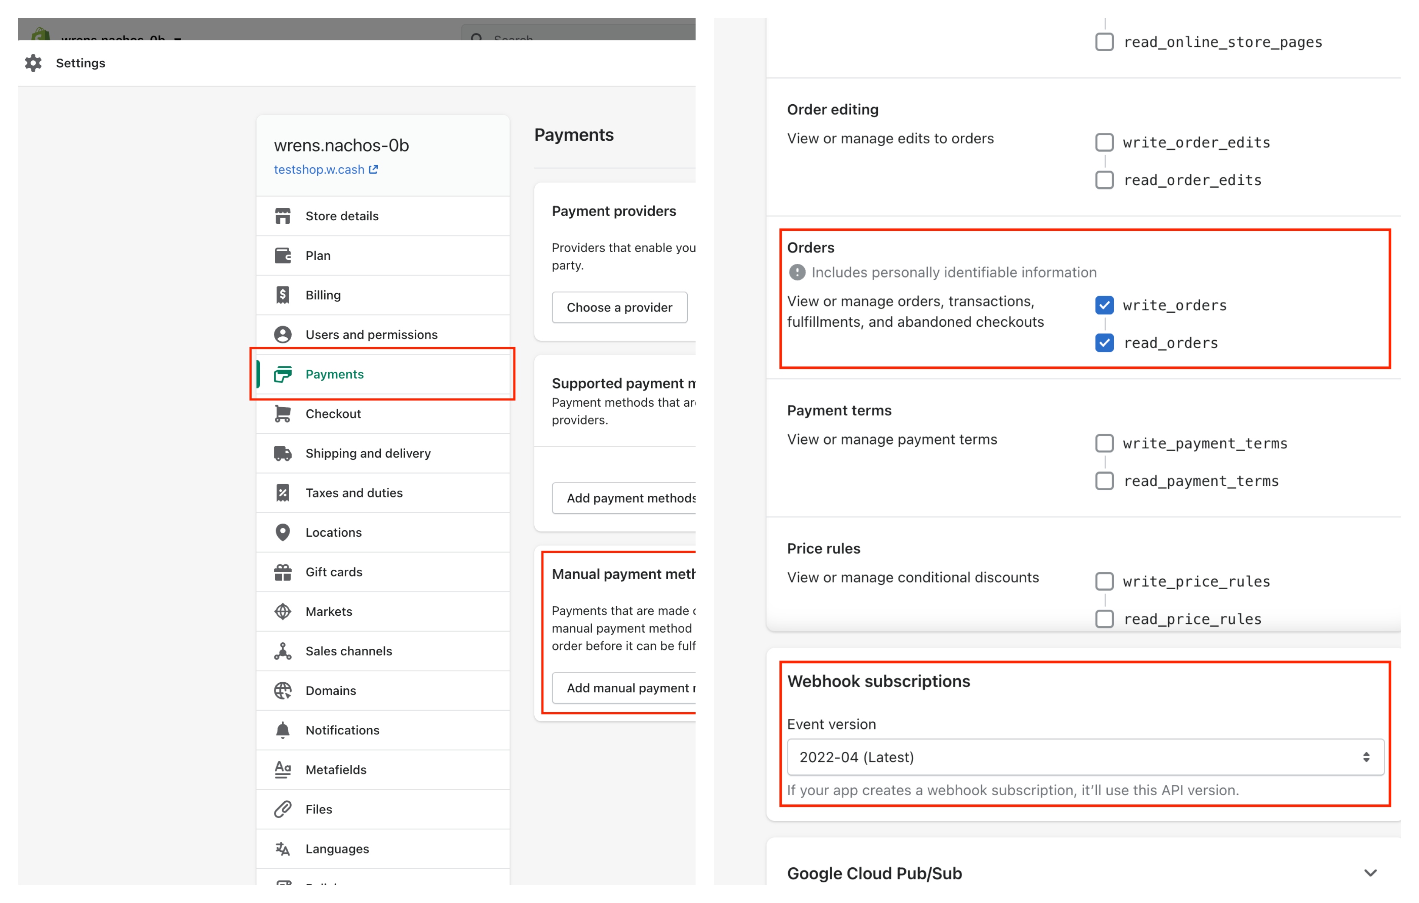Click the Add payment methods button
The height and width of the screenshot is (903, 1419).
click(x=624, y=498)
